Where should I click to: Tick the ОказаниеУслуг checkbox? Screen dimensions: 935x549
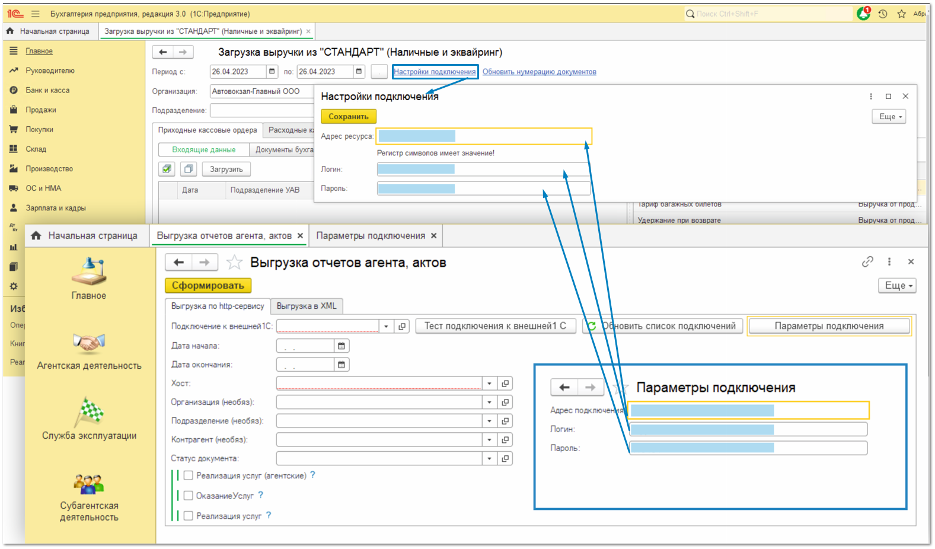[189, 496]
